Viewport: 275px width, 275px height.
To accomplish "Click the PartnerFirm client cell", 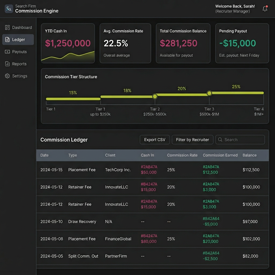I will [x=116, y=256].
